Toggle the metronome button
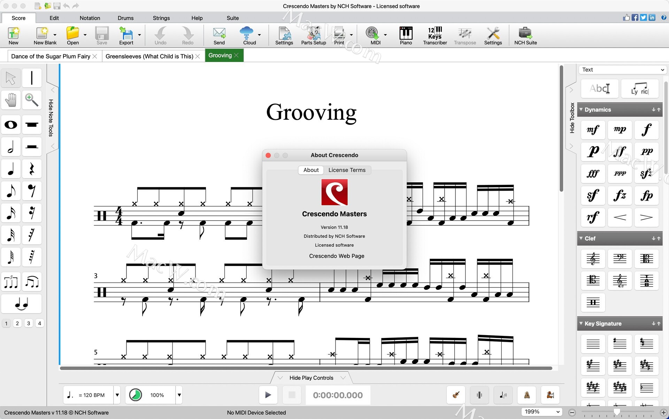669x419 pixels. click(527, 395)
